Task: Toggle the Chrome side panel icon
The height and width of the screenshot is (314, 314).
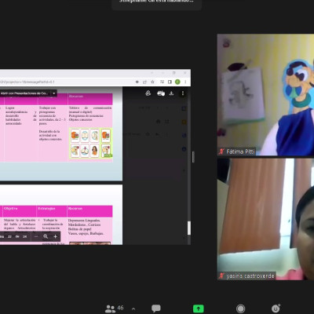Action: pyautogui.click(x=170, y=82)
